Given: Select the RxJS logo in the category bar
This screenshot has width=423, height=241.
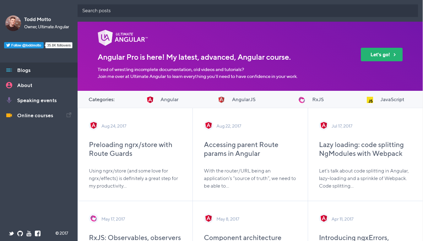Looking at the screenshot, I should pos(302,99).
